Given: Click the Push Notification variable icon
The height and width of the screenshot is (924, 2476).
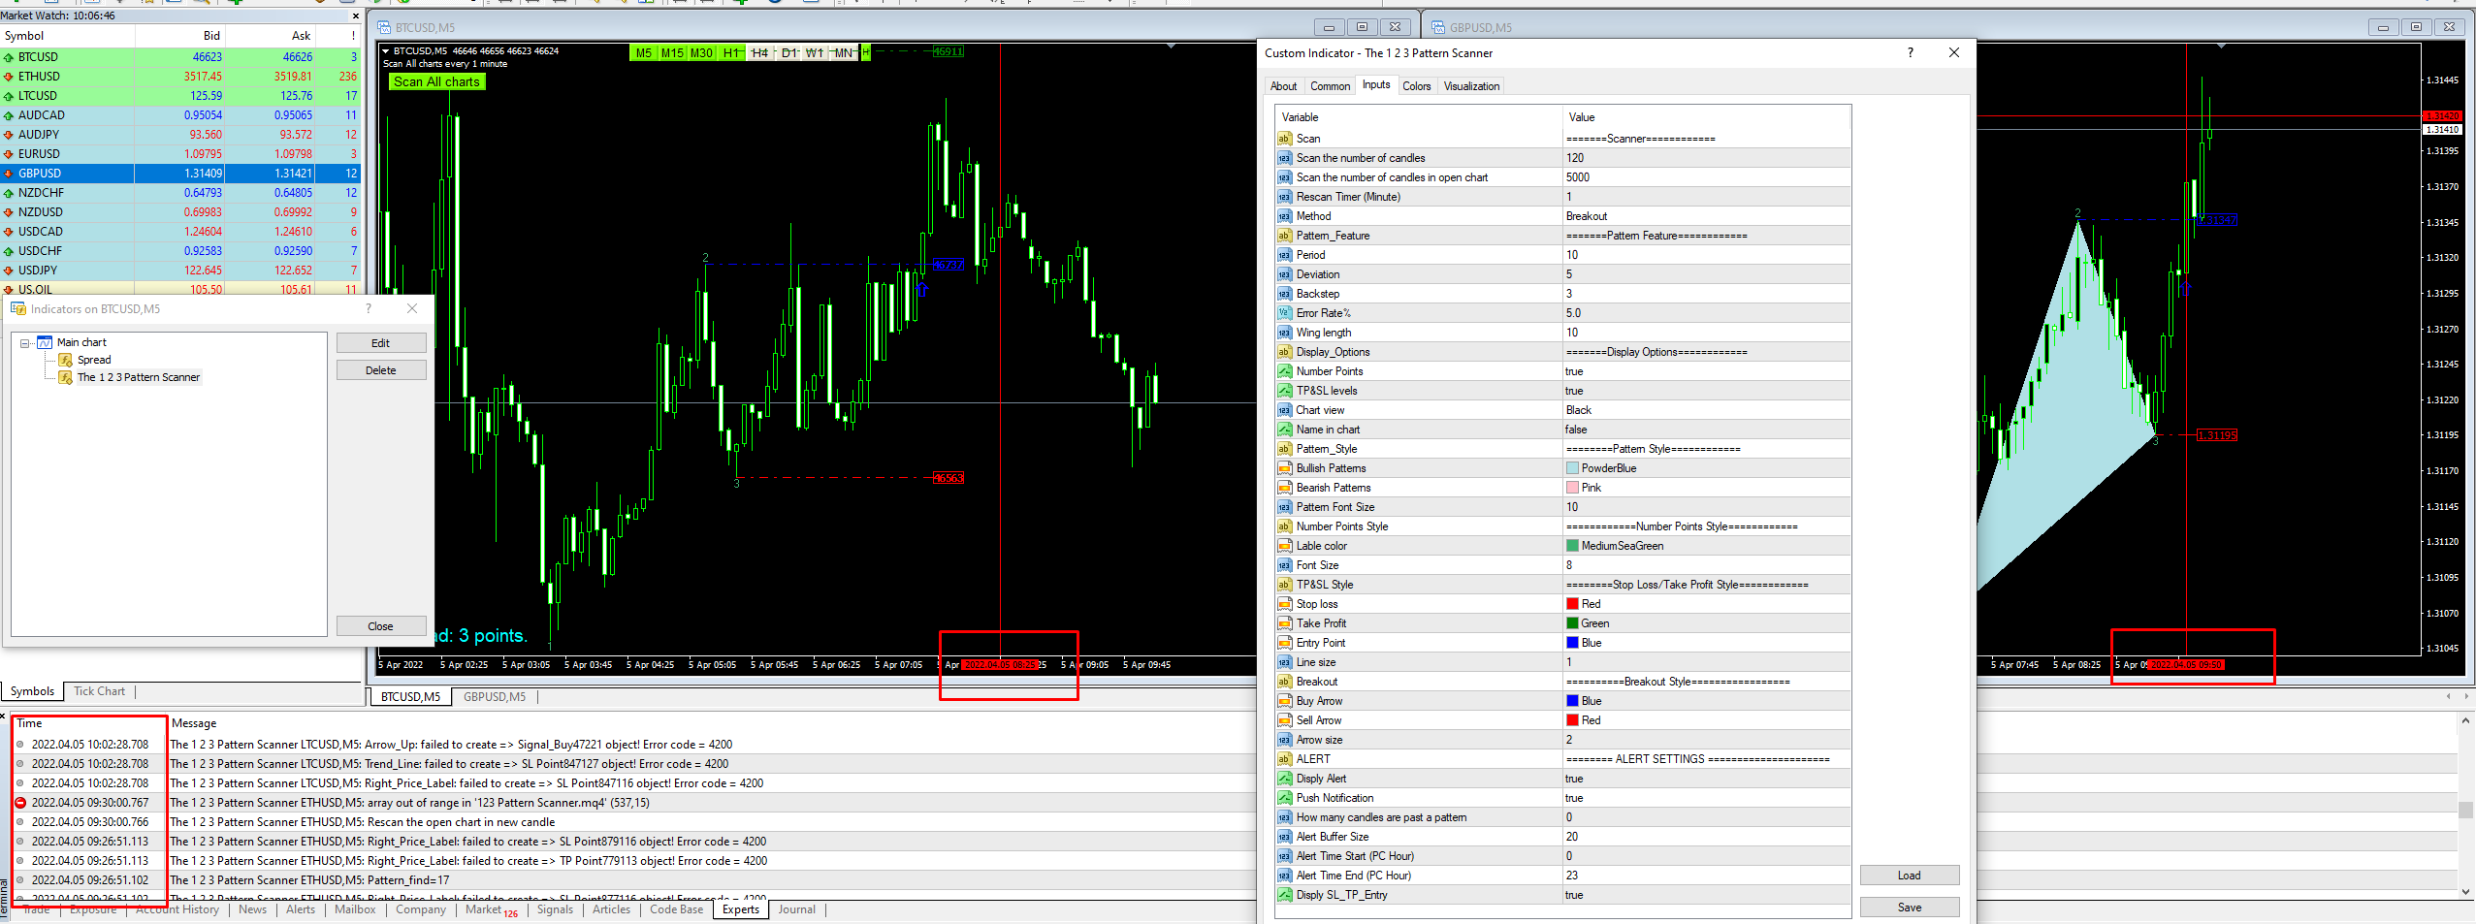Looking at the screenshot, I should [1284, 798].
